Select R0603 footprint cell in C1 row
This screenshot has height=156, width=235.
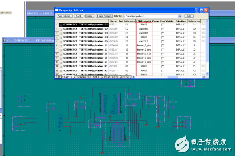[144, 25]
